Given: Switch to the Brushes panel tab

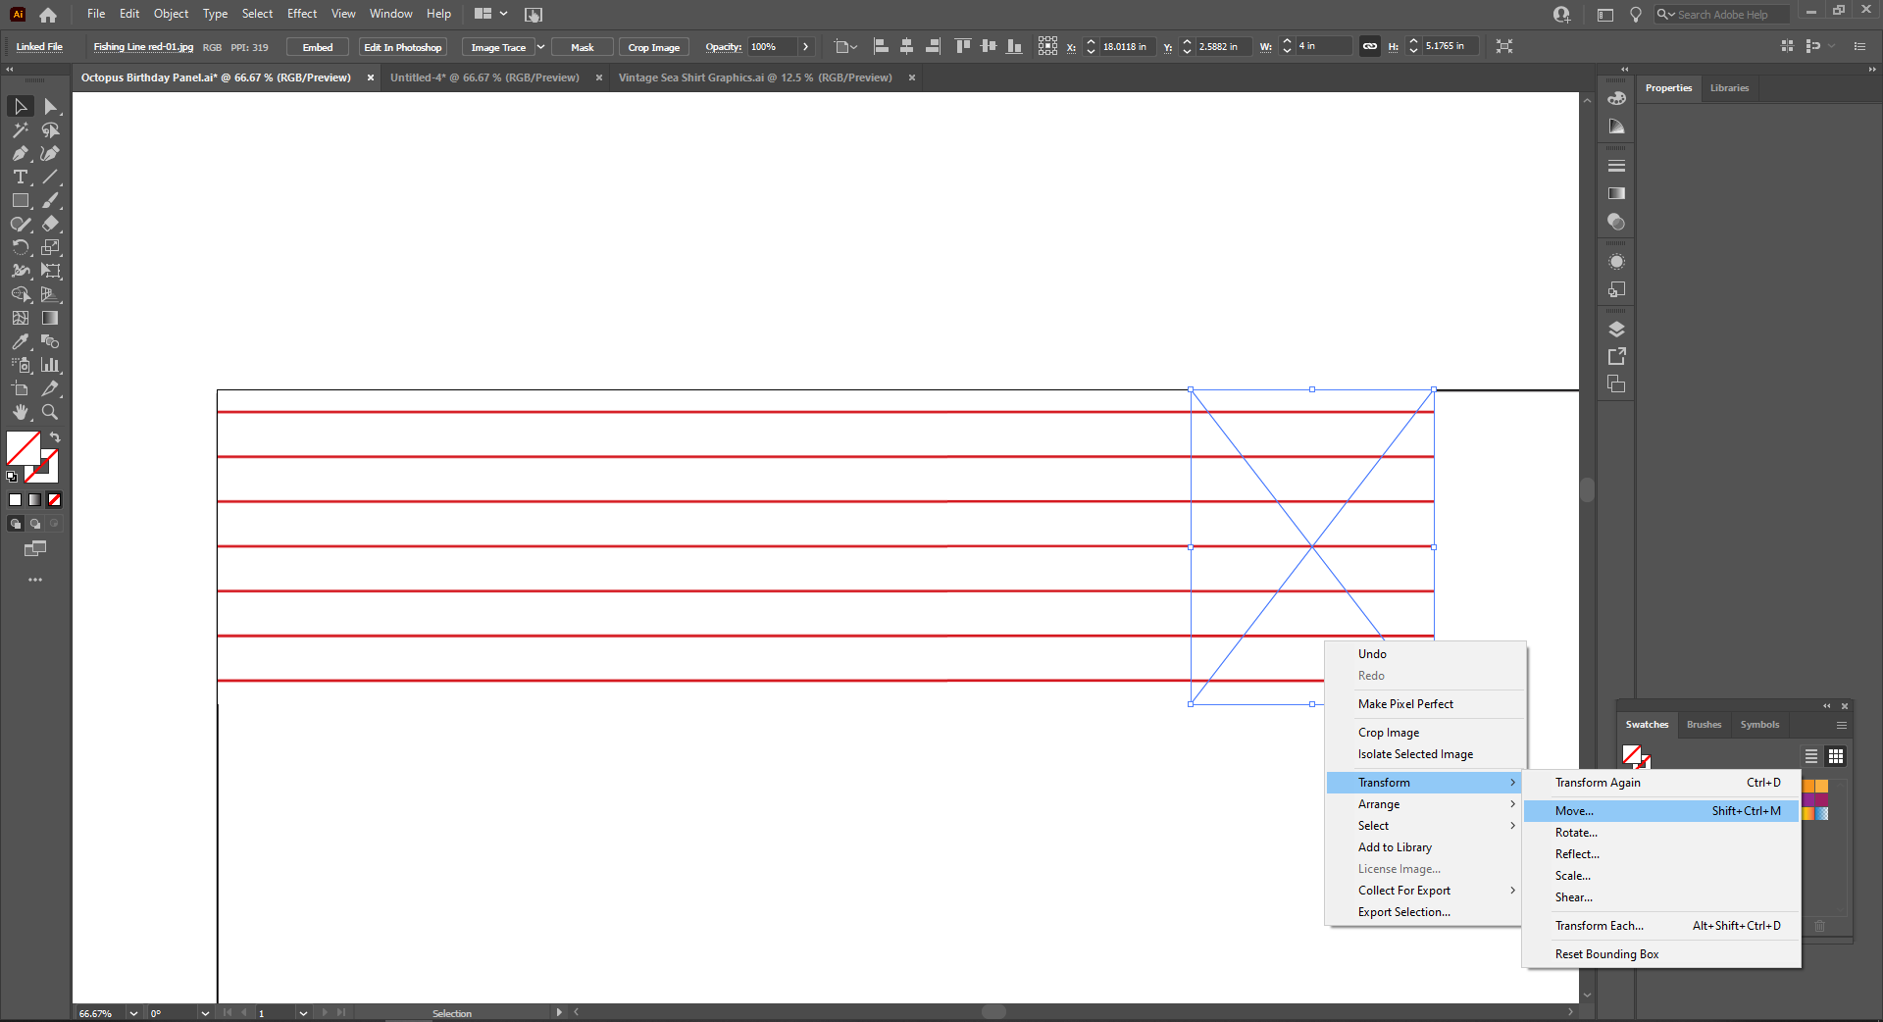Looking at the screenshot, I should coord(1704,725).
